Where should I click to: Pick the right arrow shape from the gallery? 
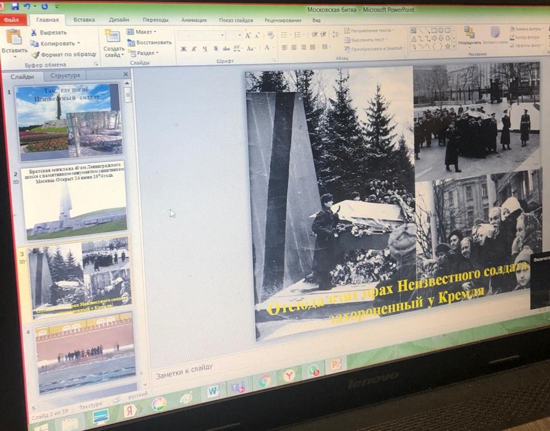click(434, 38)
